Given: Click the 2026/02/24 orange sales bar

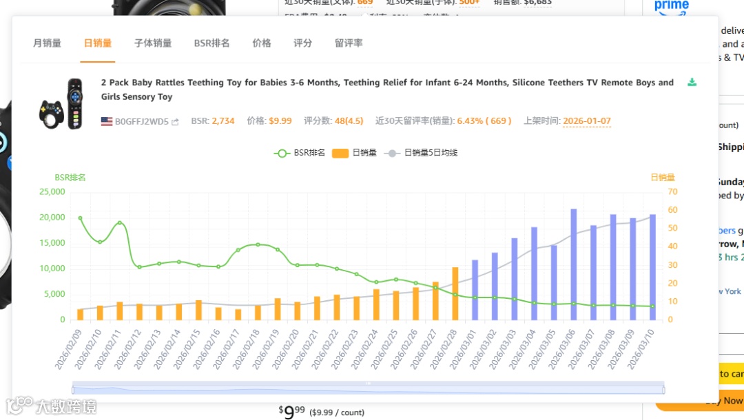Looking at the screenshot, I should (x=376, y=304).
